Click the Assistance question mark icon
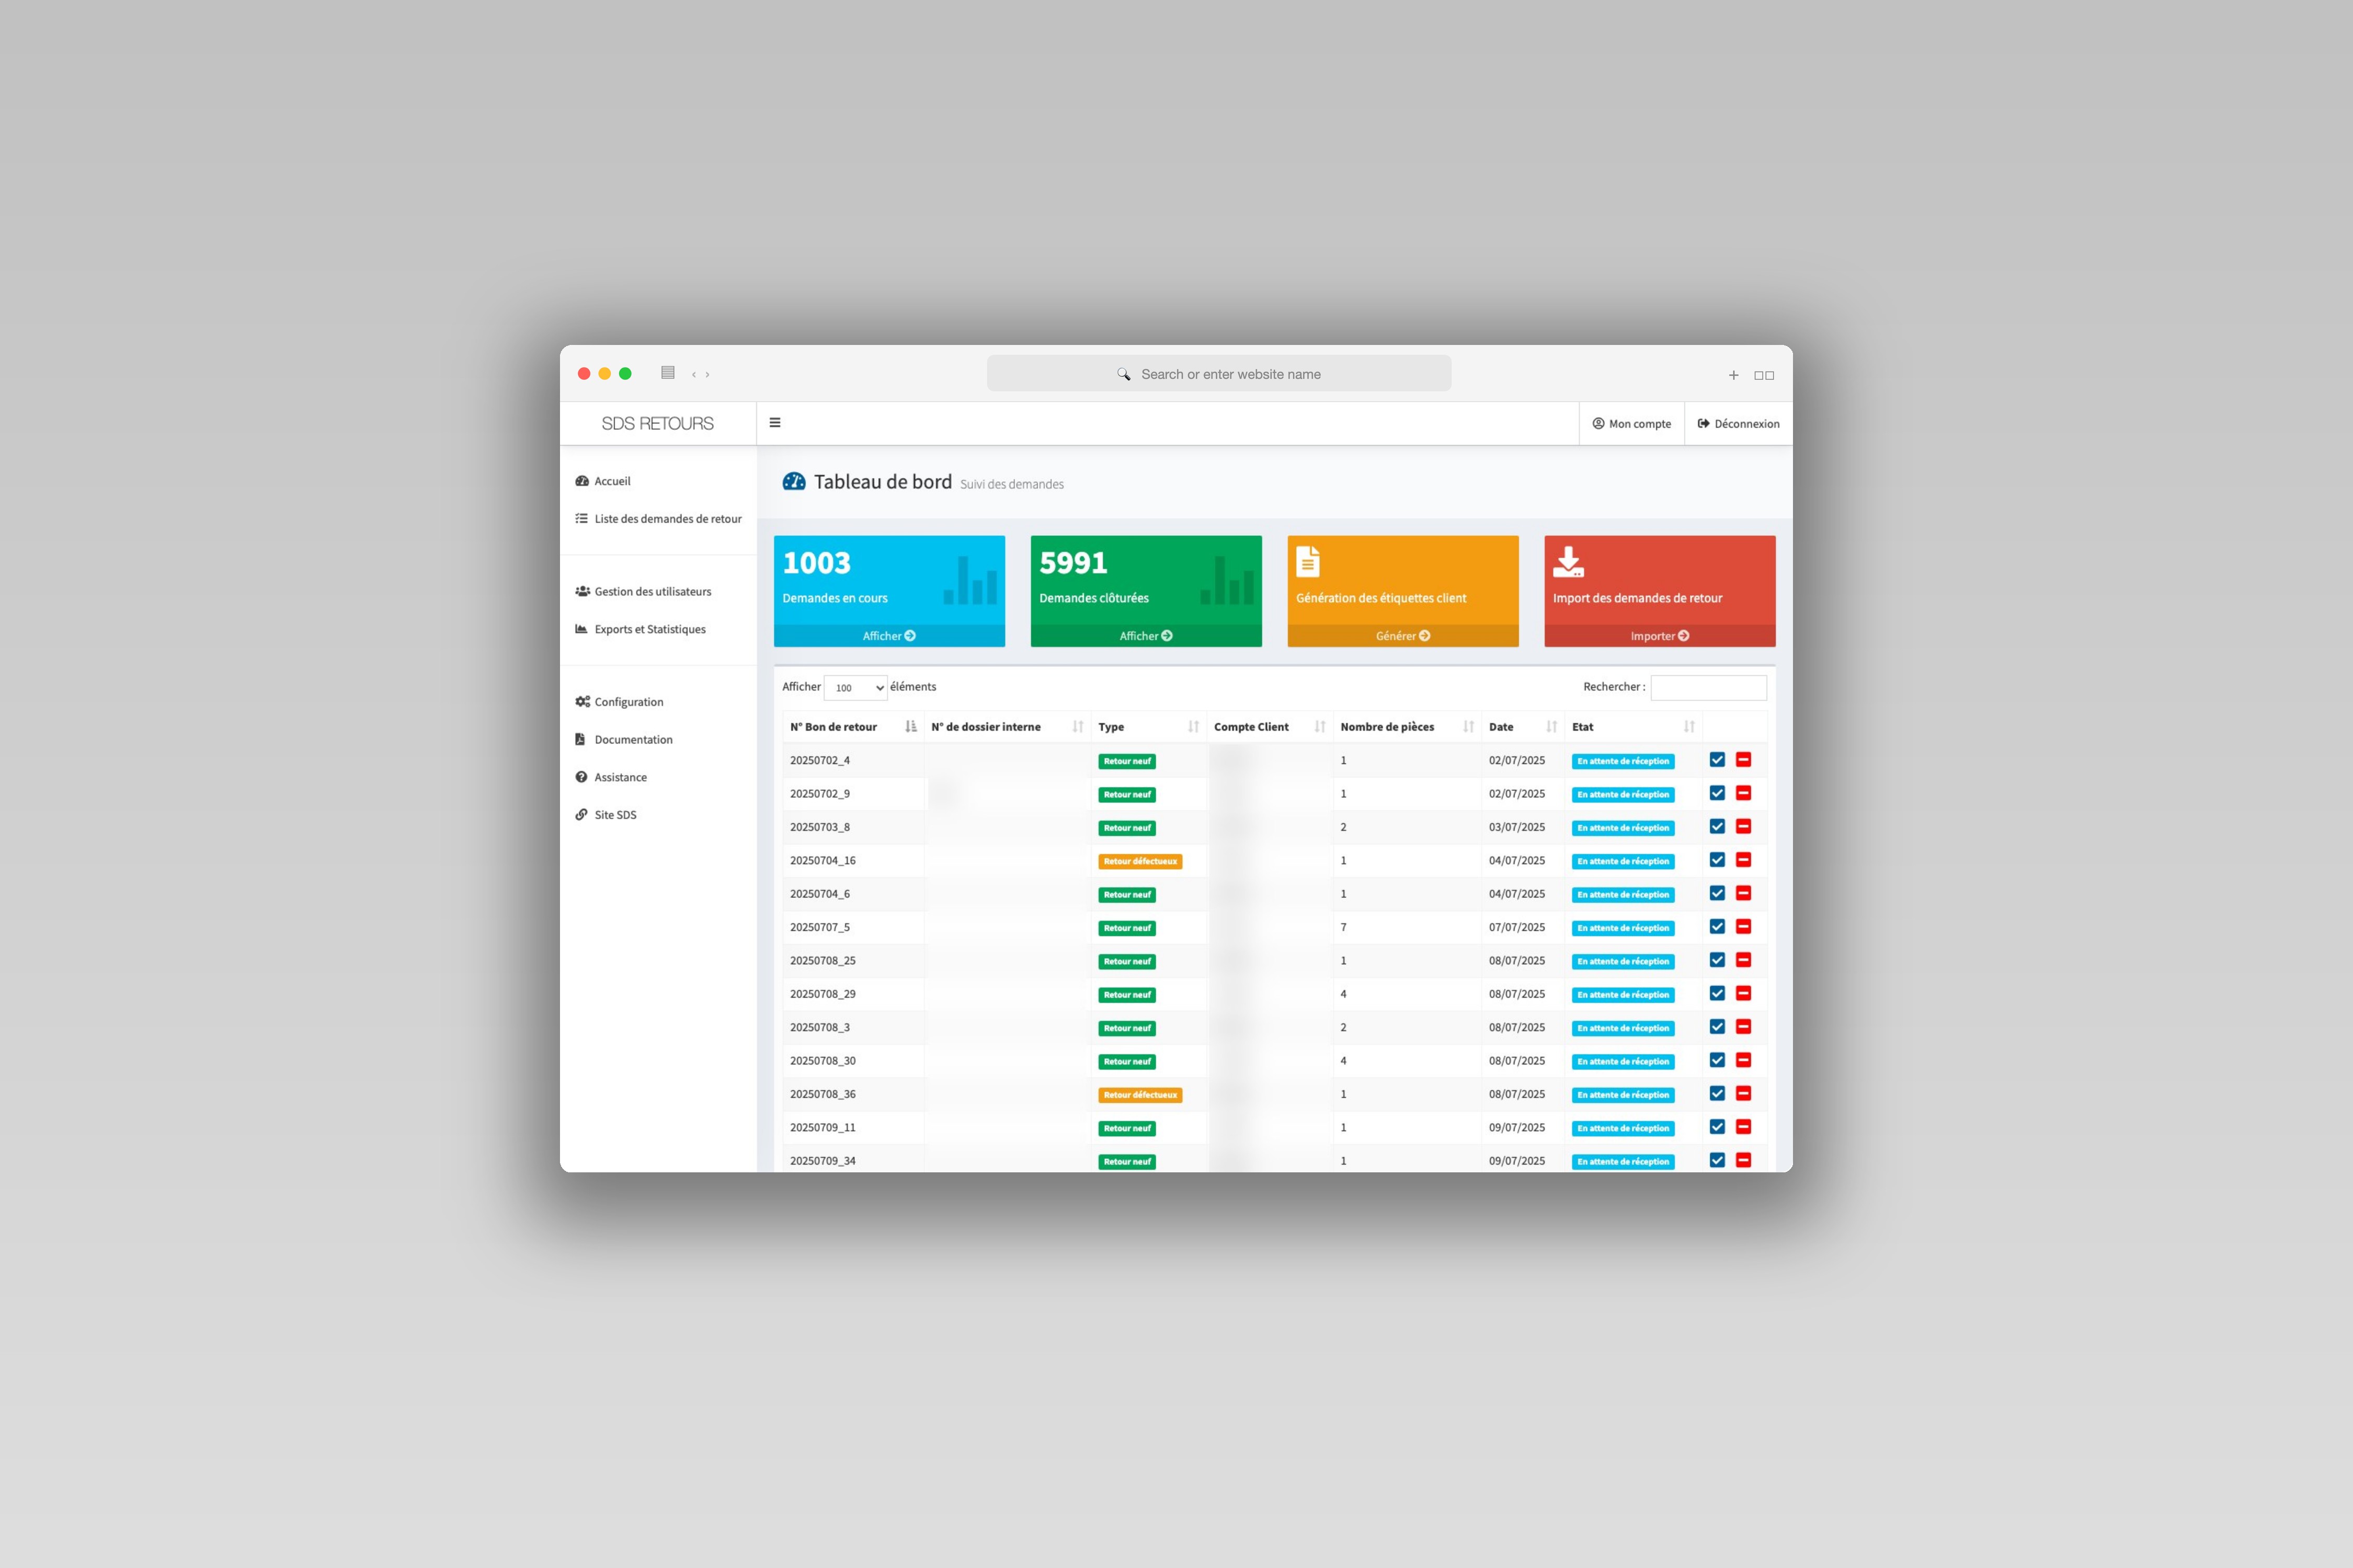The height and width of the screenshot is (1568, 2353). pos(581,777)
